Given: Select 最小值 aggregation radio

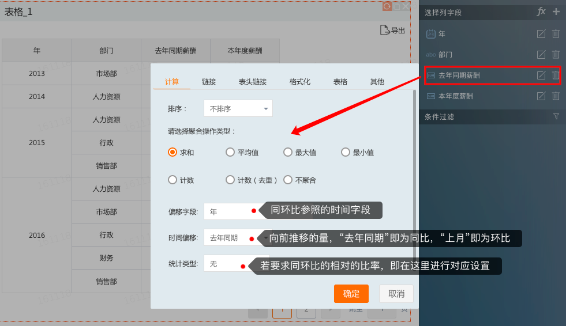Looking at the screenshot, I should tap(346, 153).
